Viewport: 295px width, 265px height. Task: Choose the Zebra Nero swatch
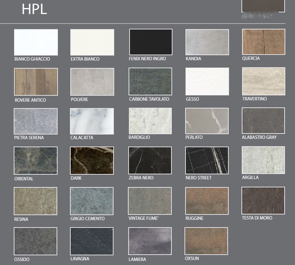(150, 160)
